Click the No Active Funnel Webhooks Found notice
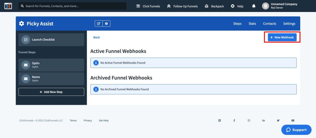The image size is (316, 138). pos(193,63)
